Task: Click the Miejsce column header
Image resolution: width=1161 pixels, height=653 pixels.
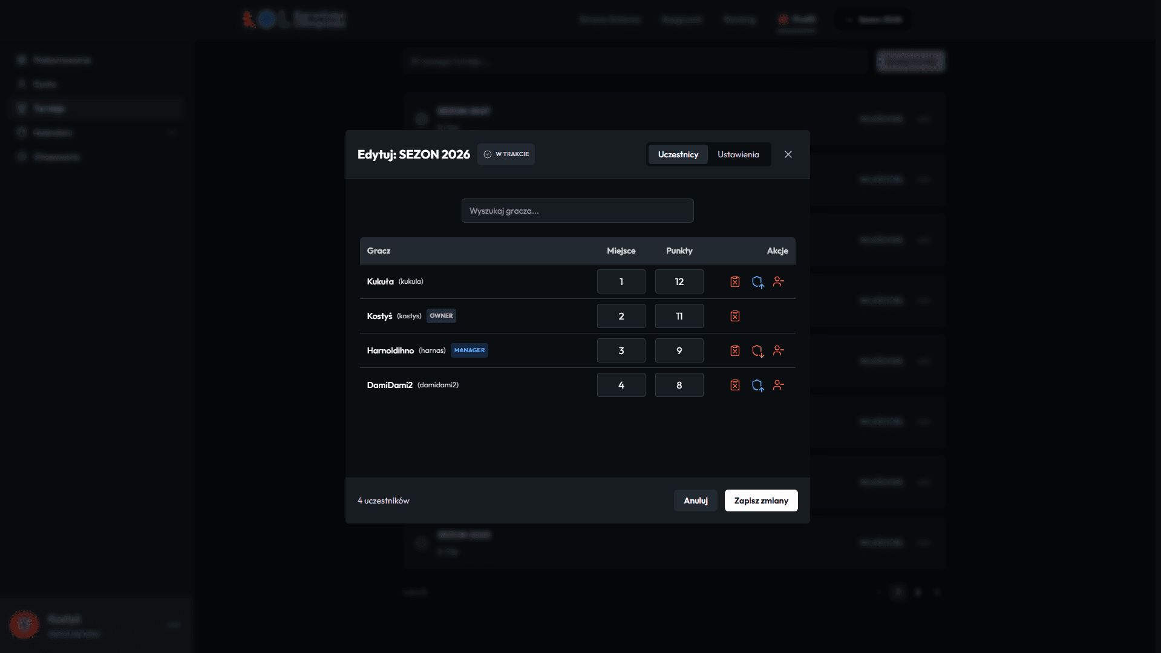Action: click(x=621, y=251)
